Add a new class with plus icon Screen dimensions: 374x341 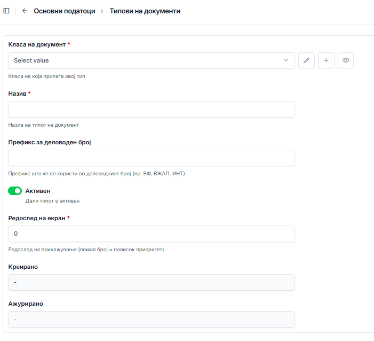[x=326, y=60]
